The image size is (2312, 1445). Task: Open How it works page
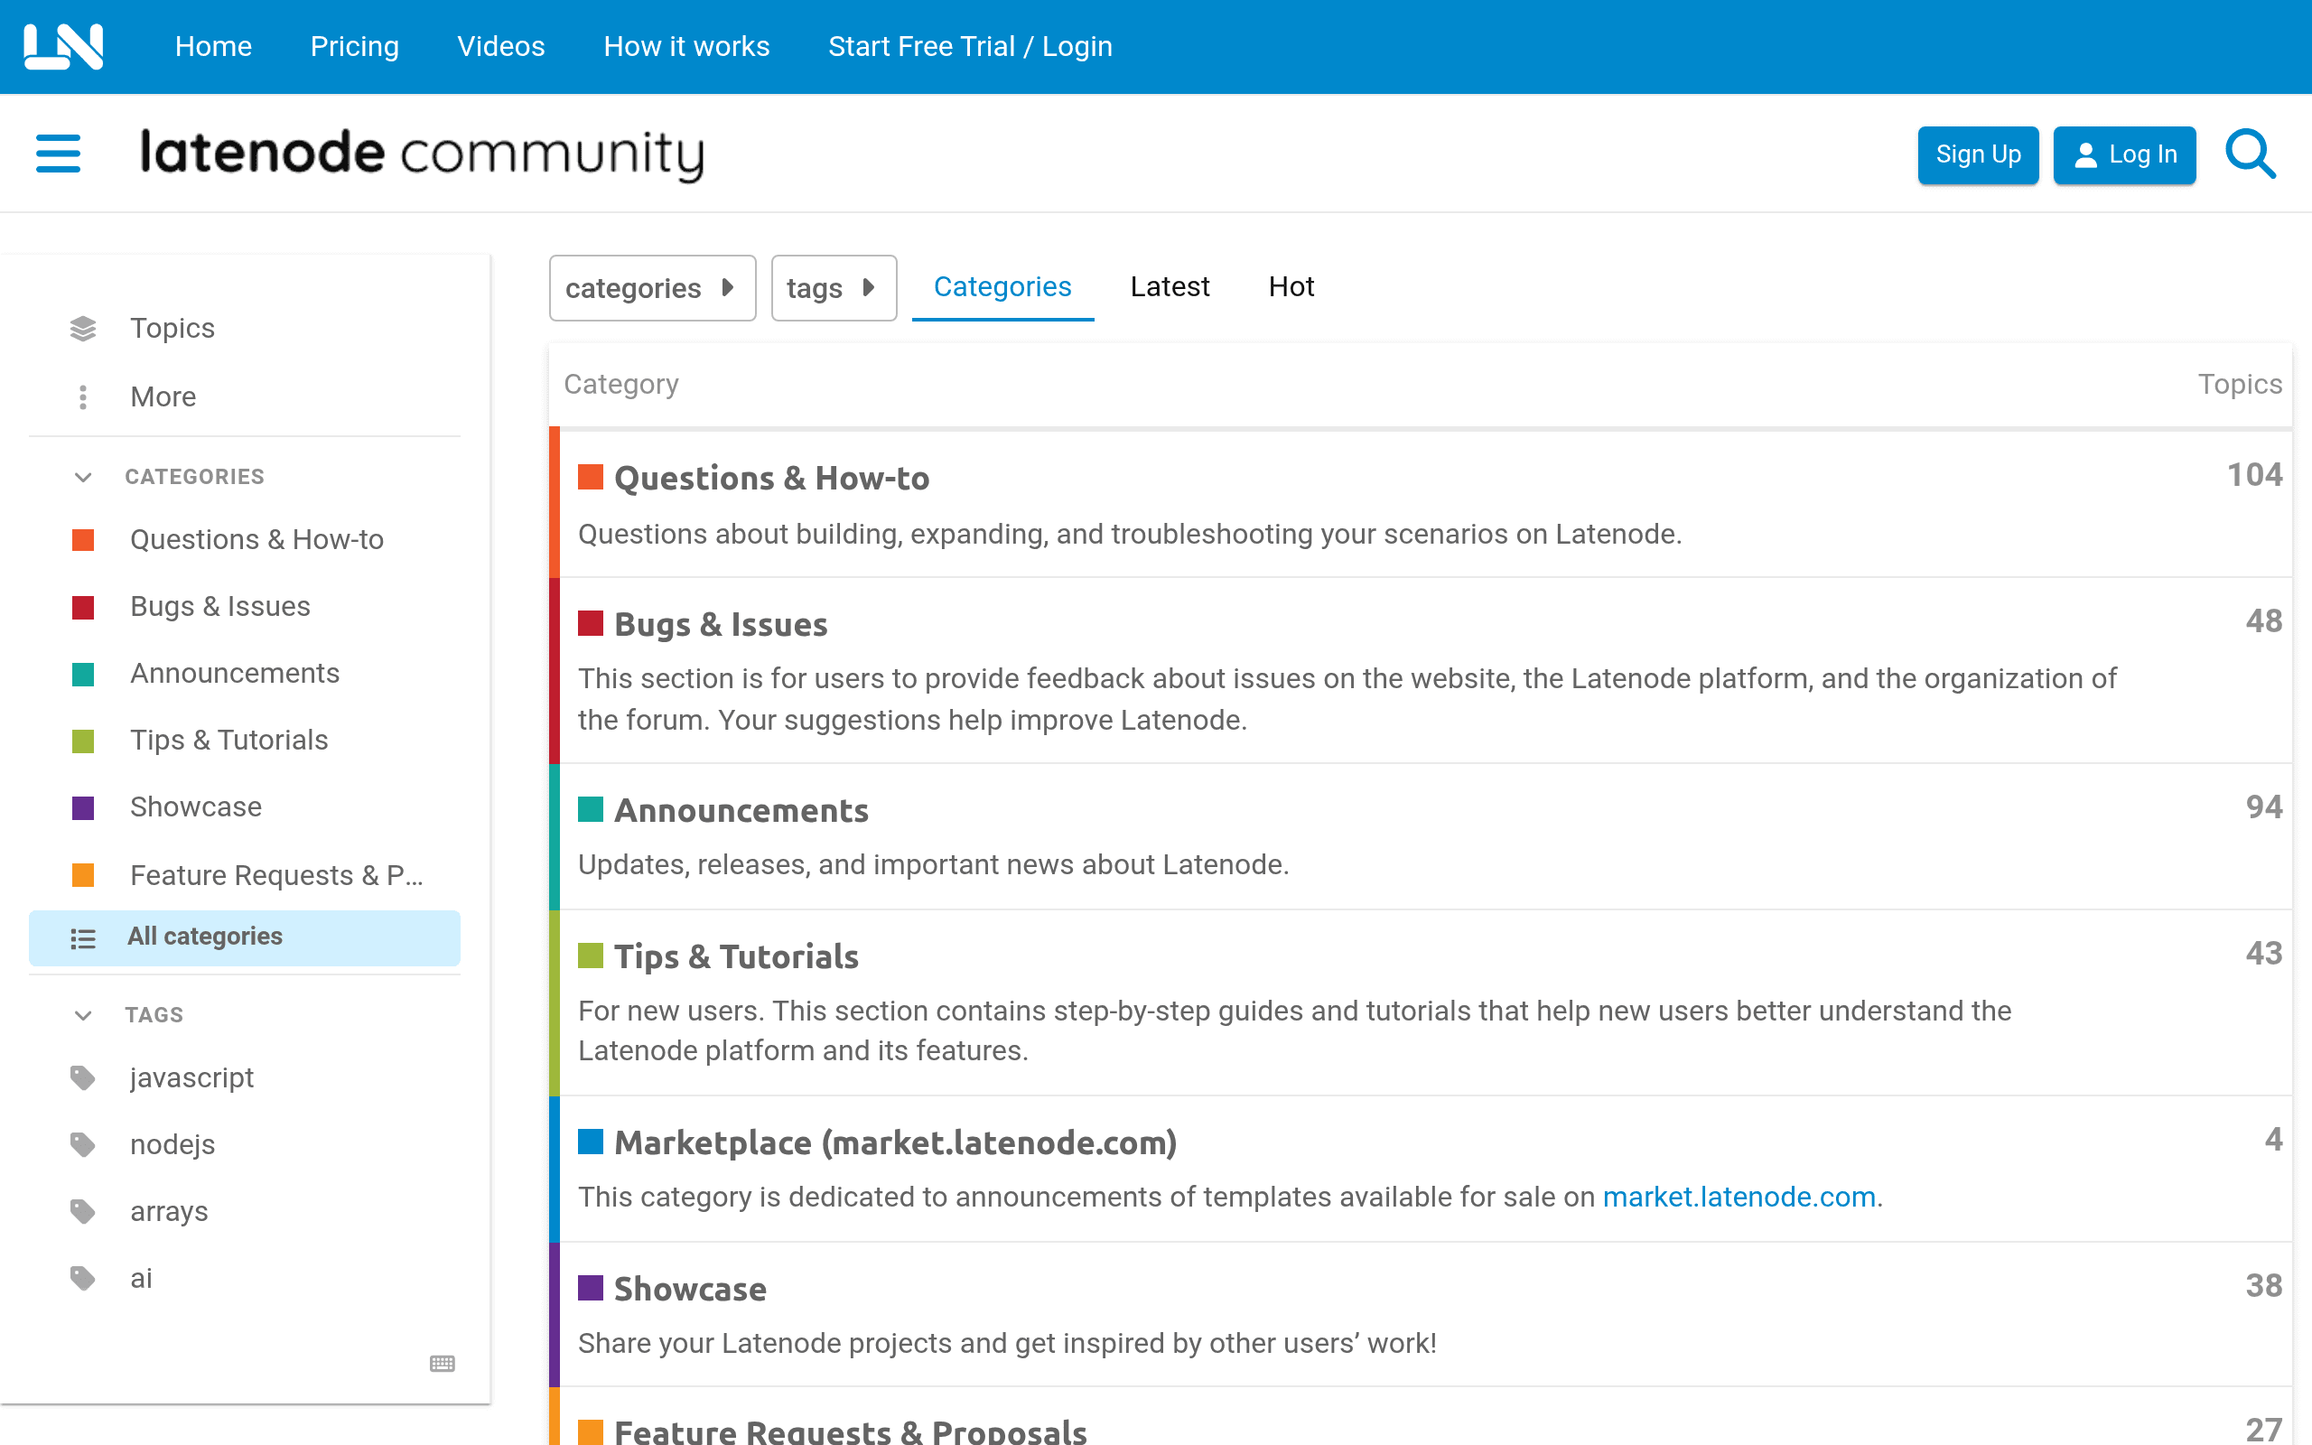pyautogui.click(x=686, y=46)
